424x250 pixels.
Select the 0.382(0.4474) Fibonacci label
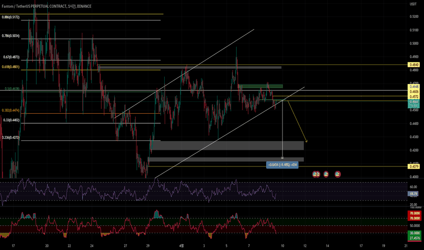click(x=10, y=110)
